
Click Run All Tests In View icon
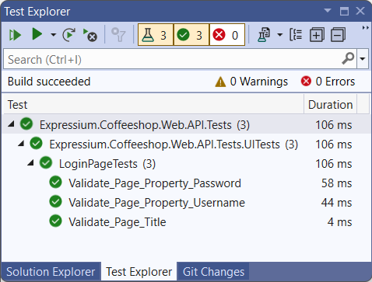click(x=15, y=35)
